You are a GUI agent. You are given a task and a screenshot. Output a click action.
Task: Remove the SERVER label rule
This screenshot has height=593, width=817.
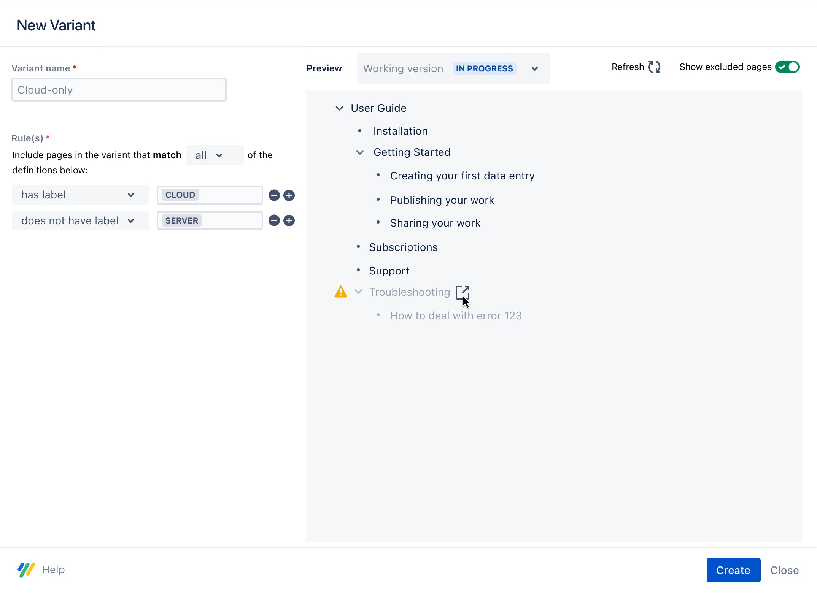point(274,220)
